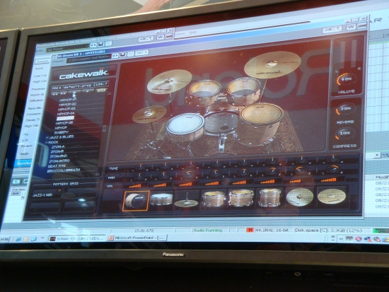This screenshot has width=389, height=292.
Task: Select the snare drum pad thumbnail
Action: click(x=161, y=199)
